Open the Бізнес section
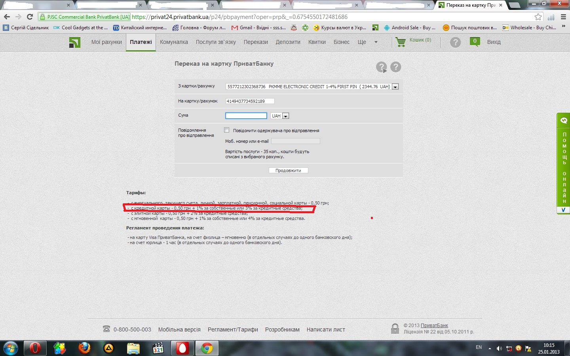 (x=342, y=42)
